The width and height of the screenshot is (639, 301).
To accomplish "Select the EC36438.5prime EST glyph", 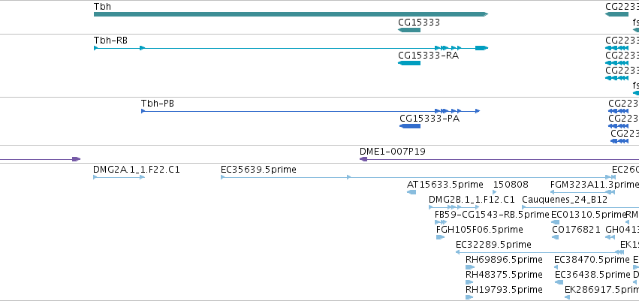I will pyautogui.click(x=559, y=281).
